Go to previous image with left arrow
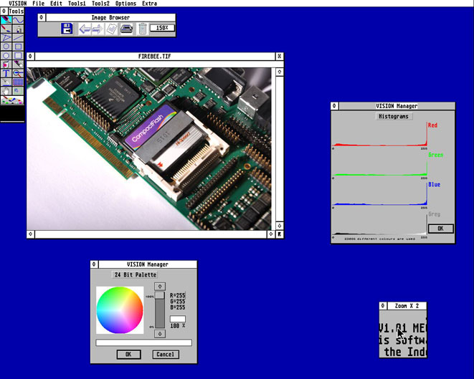Viewport: 474px width, 379px height. (85, 29)
